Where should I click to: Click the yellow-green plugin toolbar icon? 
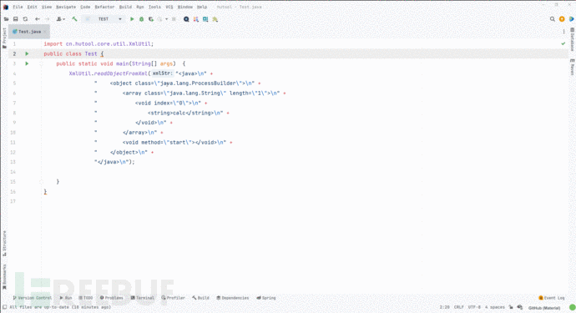pyautogui.click(x=215, y=19)
